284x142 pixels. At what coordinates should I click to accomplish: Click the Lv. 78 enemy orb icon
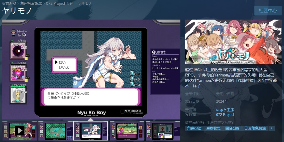point(132,84)
